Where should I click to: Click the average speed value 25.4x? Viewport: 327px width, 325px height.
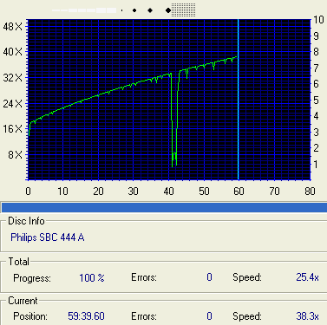[x=307, y=277]
